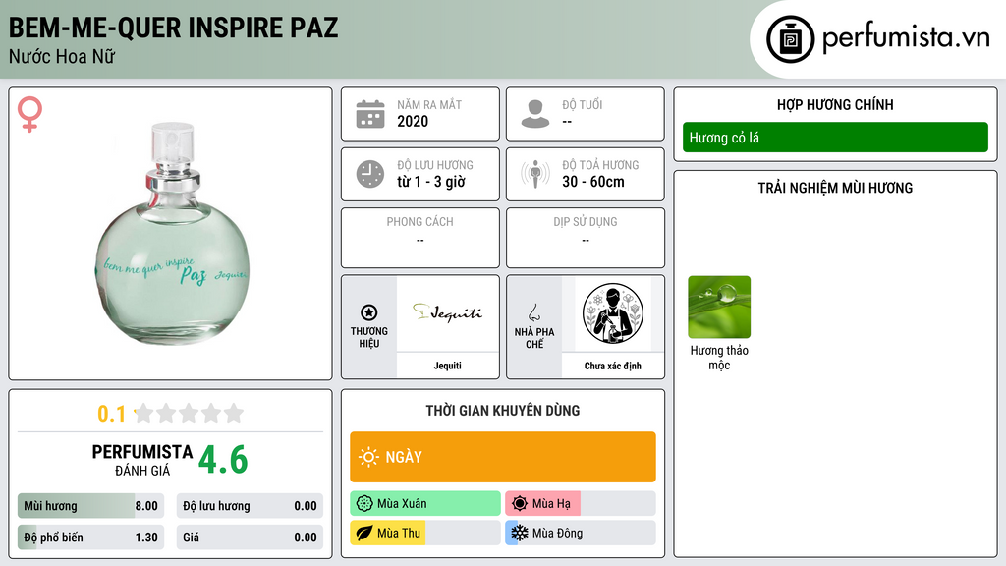Click the Mùa Đông season bar
The height and width of the screenshot is (566, 1006).
coord(581,534)
